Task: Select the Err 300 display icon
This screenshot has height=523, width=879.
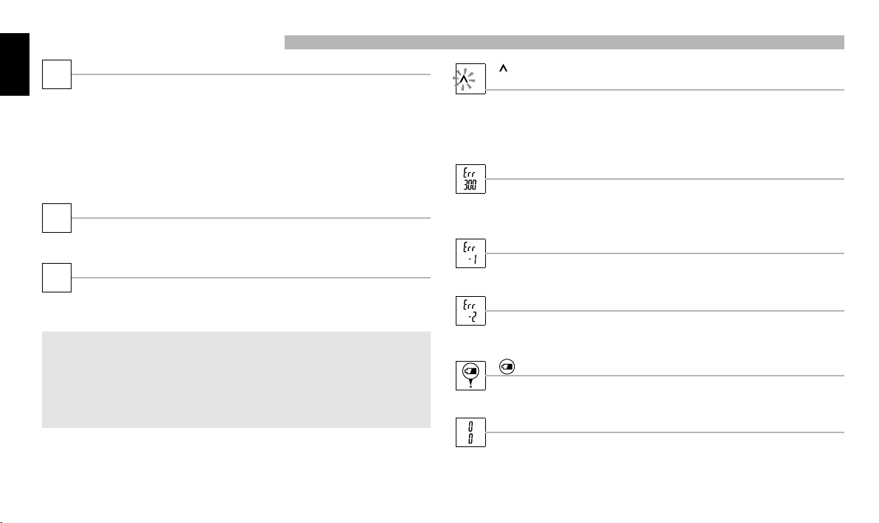Action: pyautogui.click(x=470, y=179)
